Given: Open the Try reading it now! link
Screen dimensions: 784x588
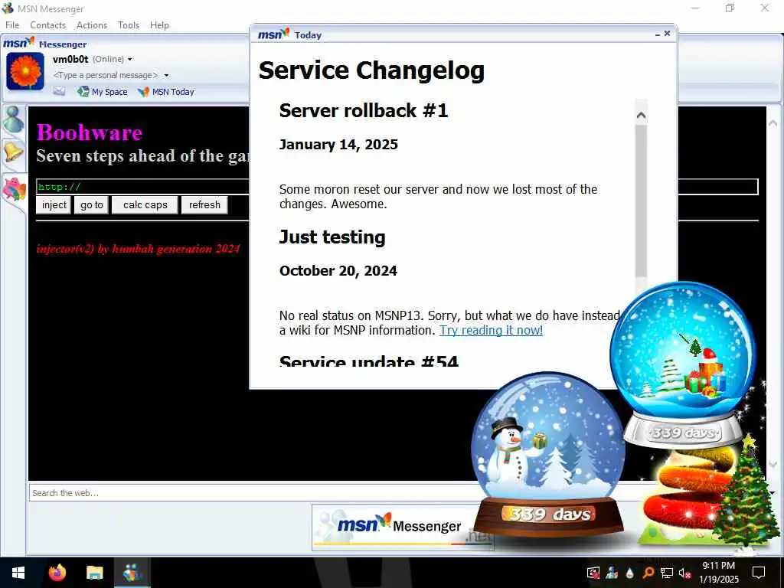Looking at the screenshot, I should tap(491, 331).
